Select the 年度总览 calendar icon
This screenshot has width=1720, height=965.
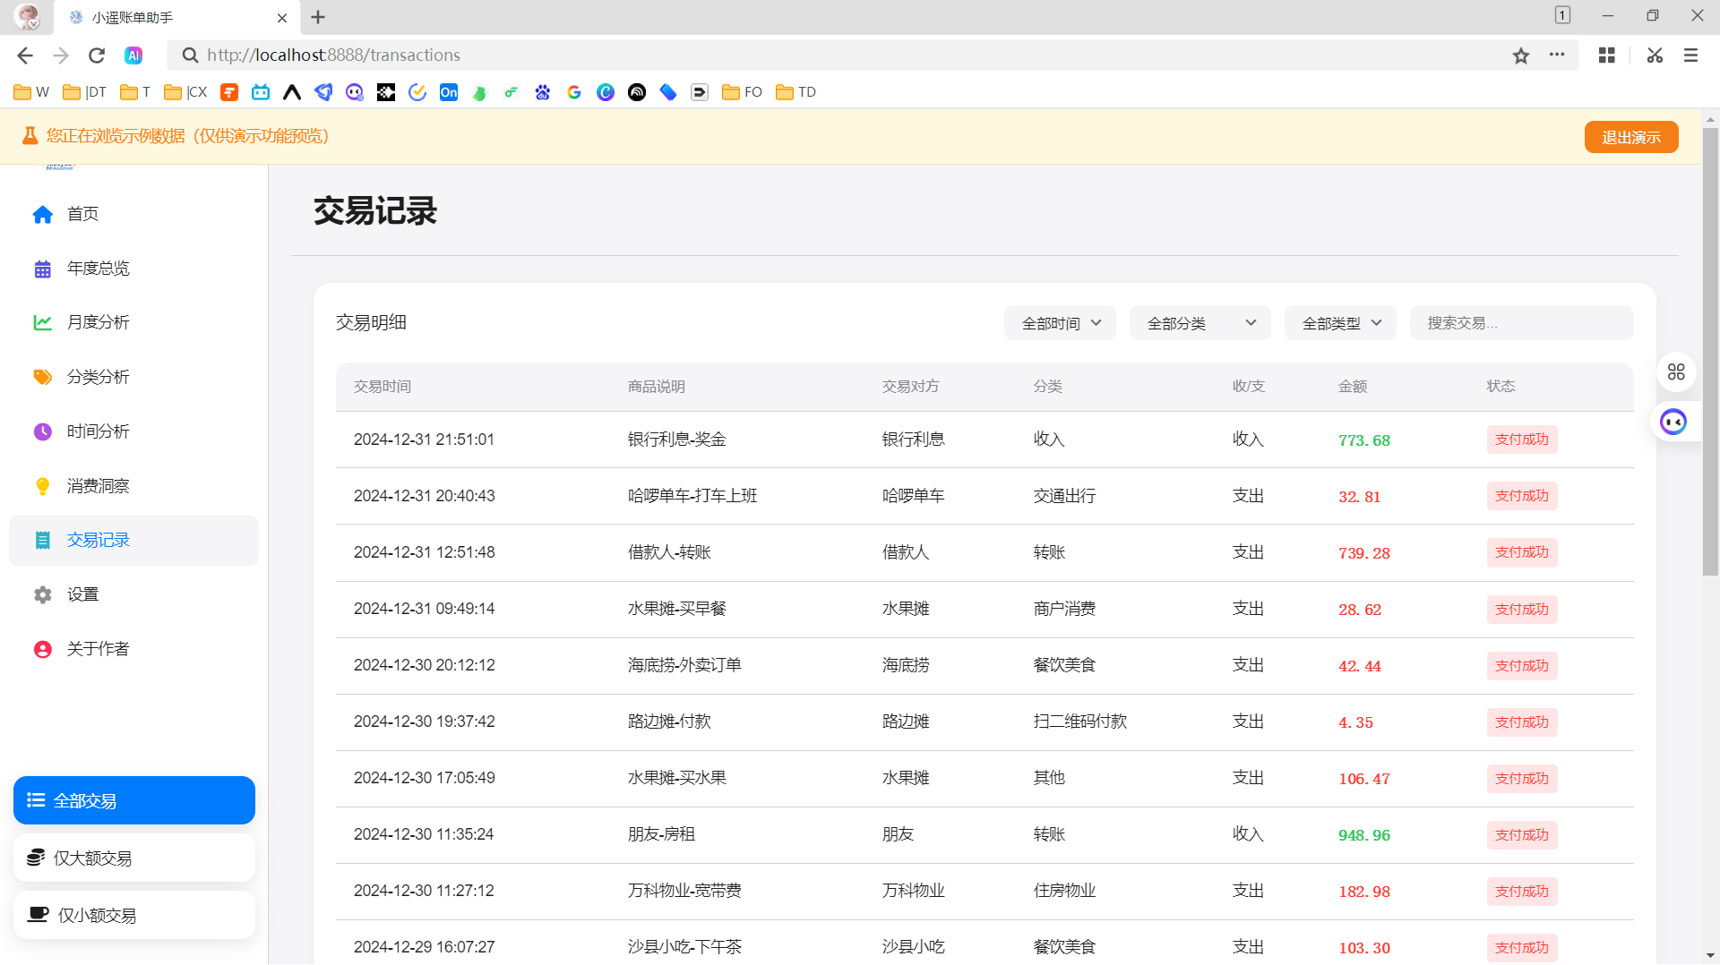coord(42,268)
